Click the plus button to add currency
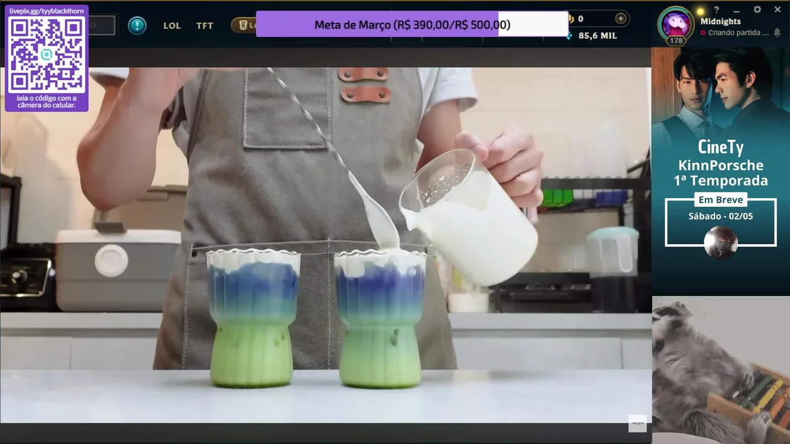 click(621, 18)
